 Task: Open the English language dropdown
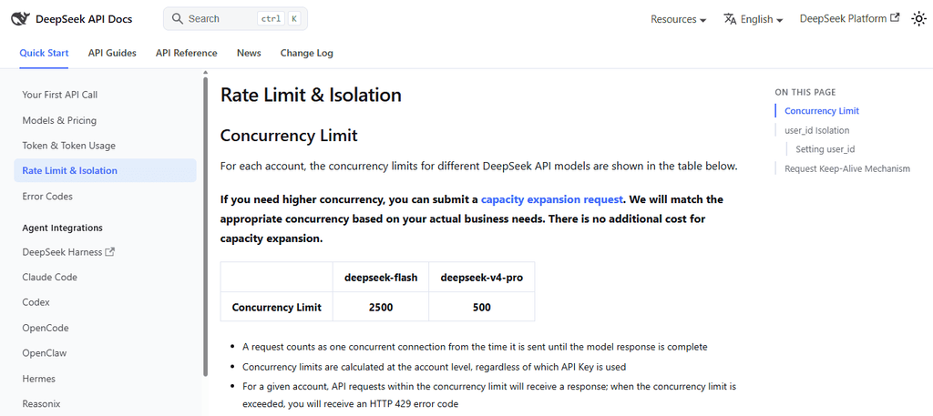click(754, 19)
